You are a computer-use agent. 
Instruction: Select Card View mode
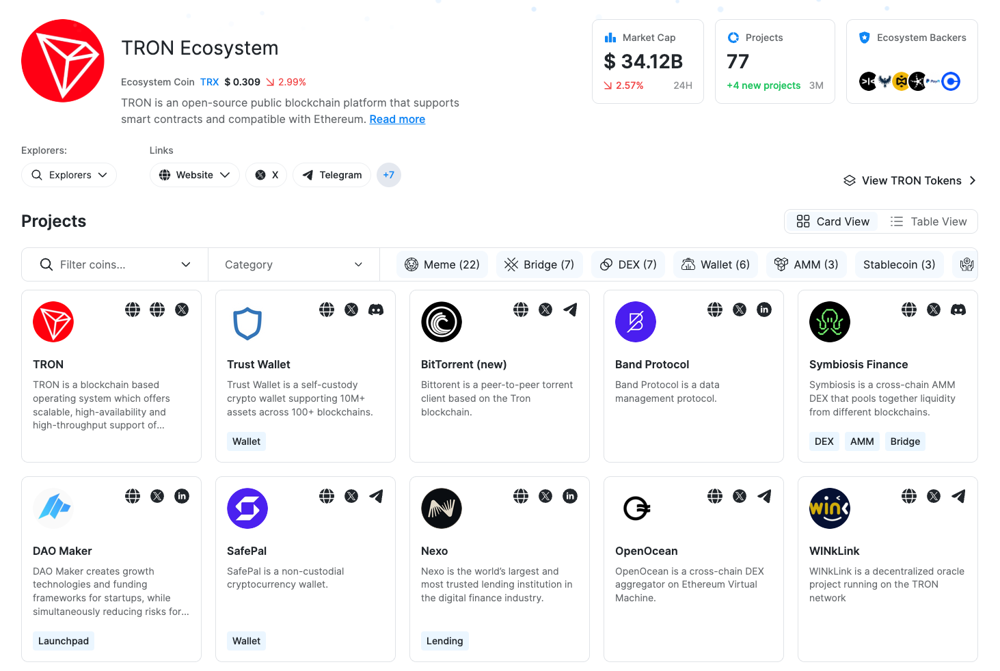pos(832,221)
